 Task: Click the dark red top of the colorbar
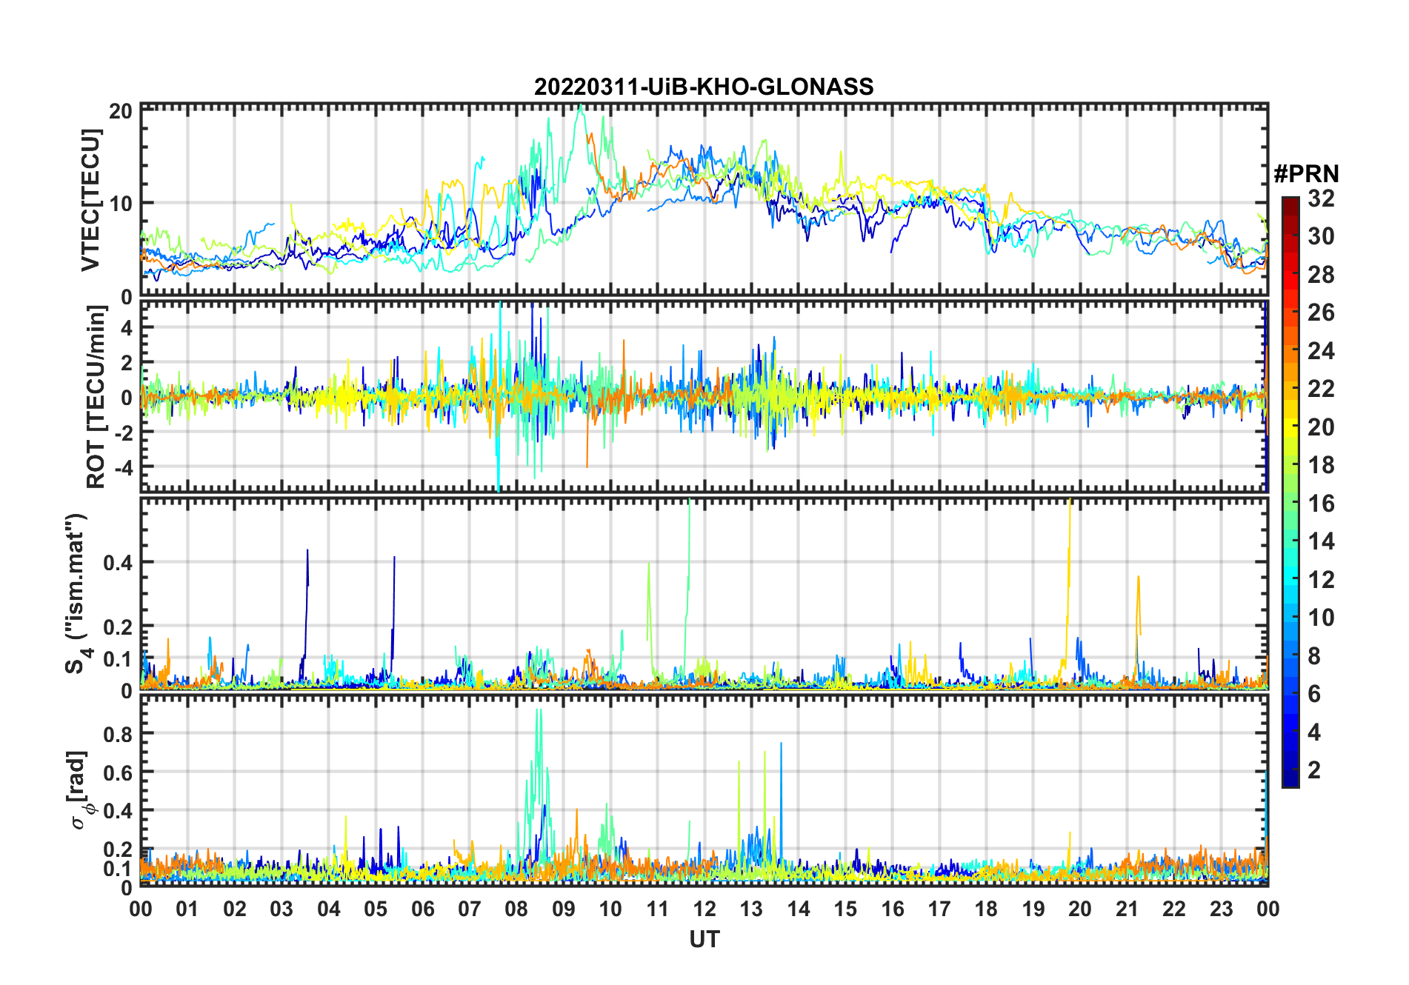(x=1290, y=202)
